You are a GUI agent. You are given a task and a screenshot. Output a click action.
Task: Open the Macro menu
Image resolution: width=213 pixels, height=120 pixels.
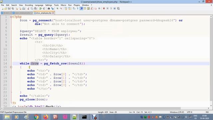click(x=63, y=5)
